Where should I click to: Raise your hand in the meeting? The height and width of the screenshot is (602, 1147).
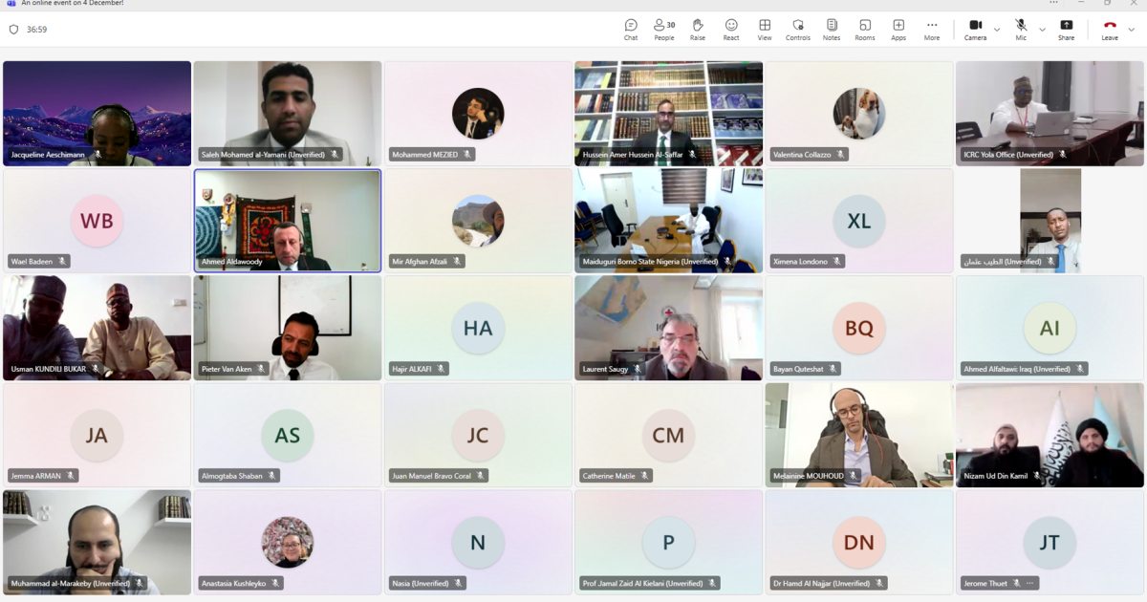point(698,30)
